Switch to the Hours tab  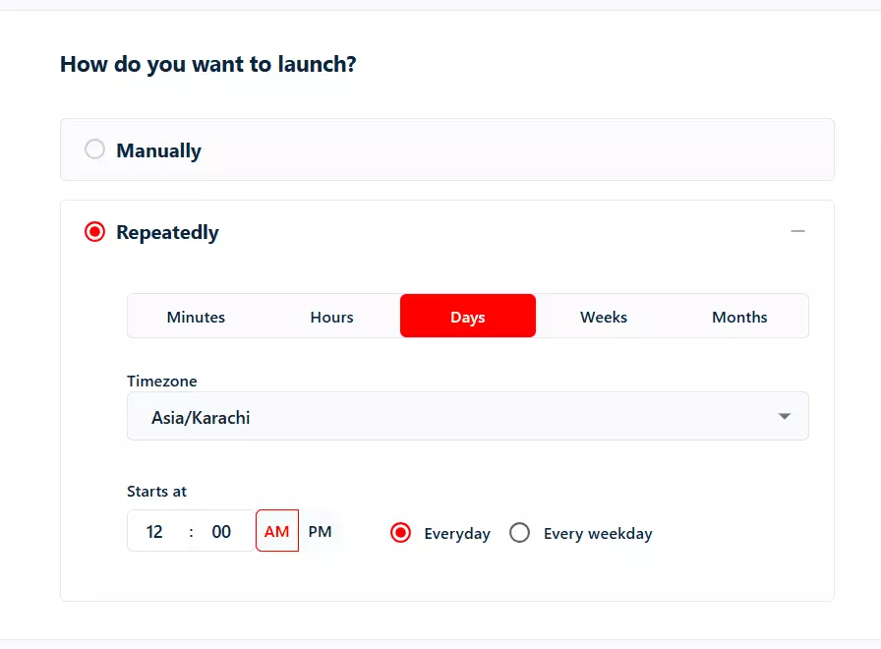[331, 317]
